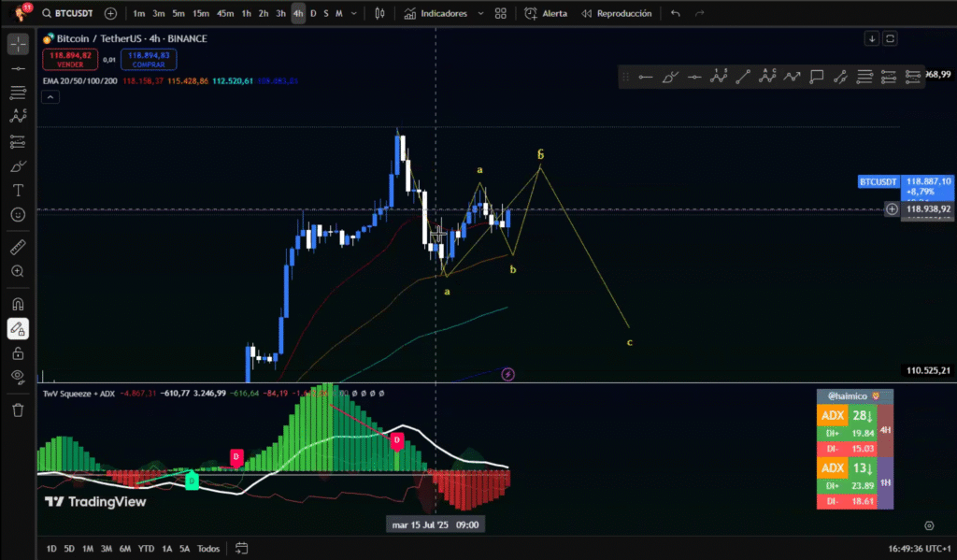The height and width of the screenshot is (560, 957).
Task: Open the pattern drawing tools in sidebar
Action: (x=18, y=117)
